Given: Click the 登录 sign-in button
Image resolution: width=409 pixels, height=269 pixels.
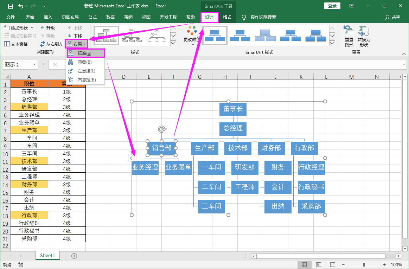Looking at the screenshot, I should coord(332,6).
